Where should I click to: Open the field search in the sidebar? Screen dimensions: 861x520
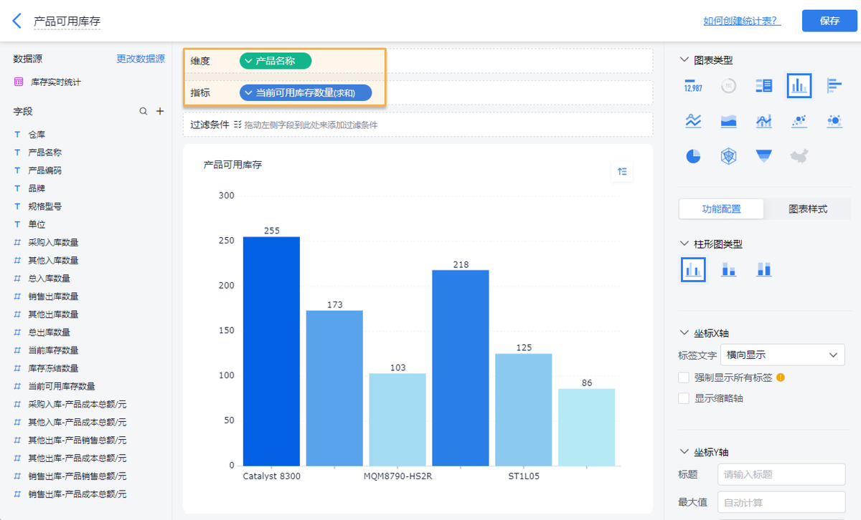pos(144,112)
